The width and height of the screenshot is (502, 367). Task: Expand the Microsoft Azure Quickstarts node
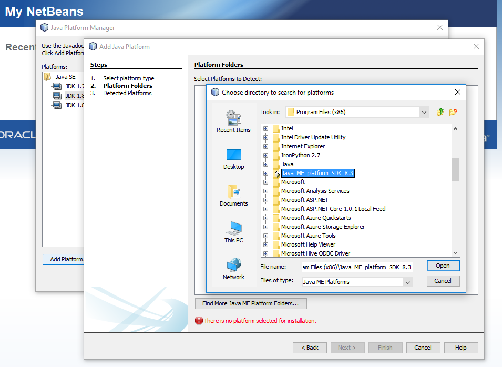(265, 218)
